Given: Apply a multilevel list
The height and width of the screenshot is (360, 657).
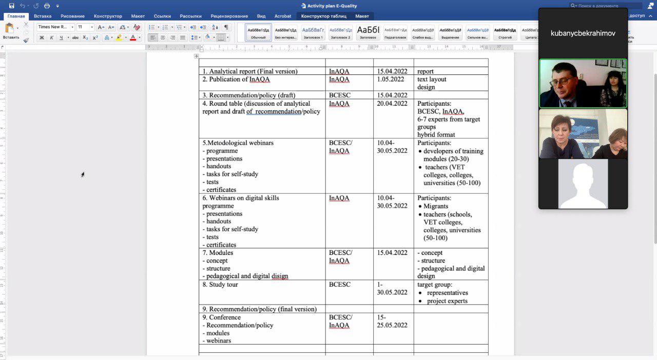Looking at the screenshot, I should tap(179, 27).
